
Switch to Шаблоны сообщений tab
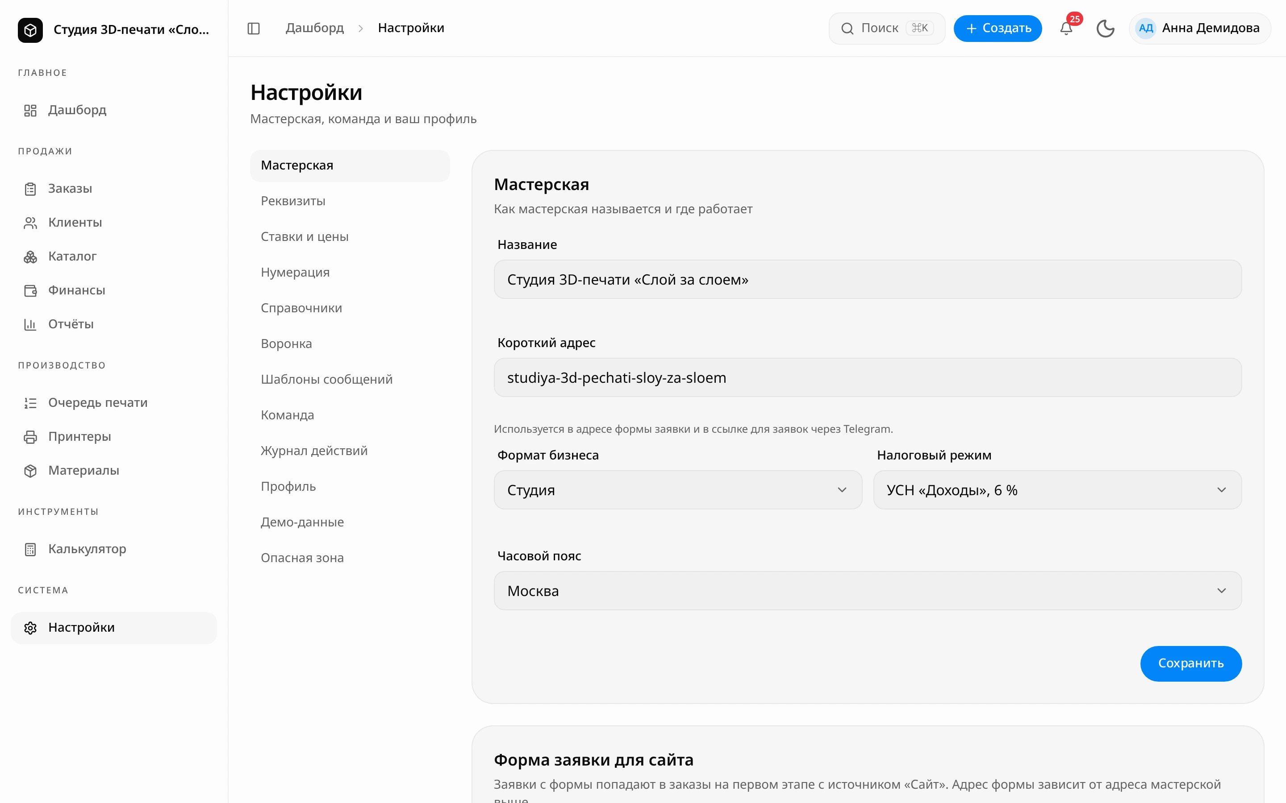tap(350, 379)
